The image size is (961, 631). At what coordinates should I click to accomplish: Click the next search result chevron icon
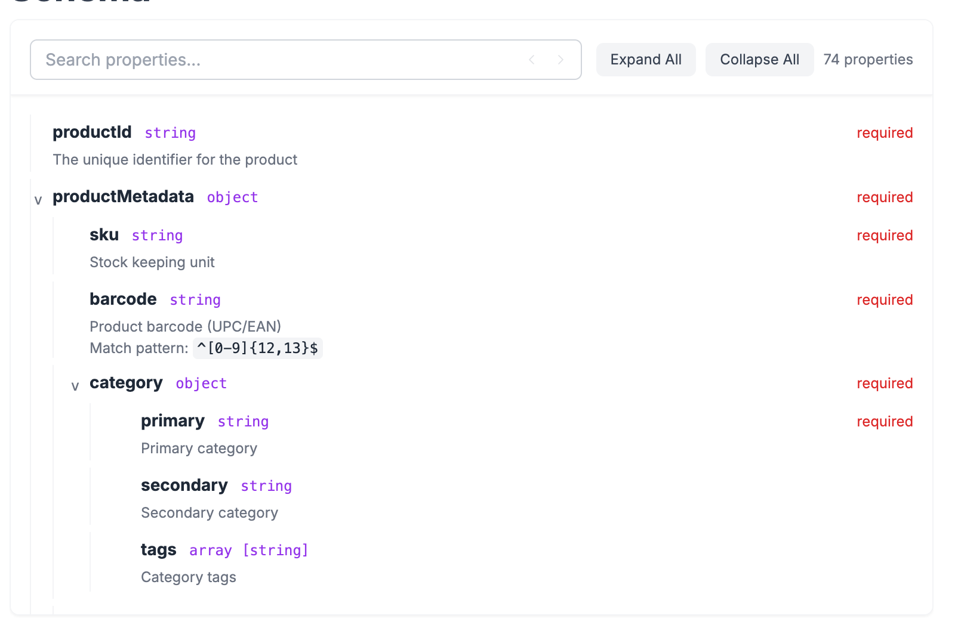(x=560, y=59)
